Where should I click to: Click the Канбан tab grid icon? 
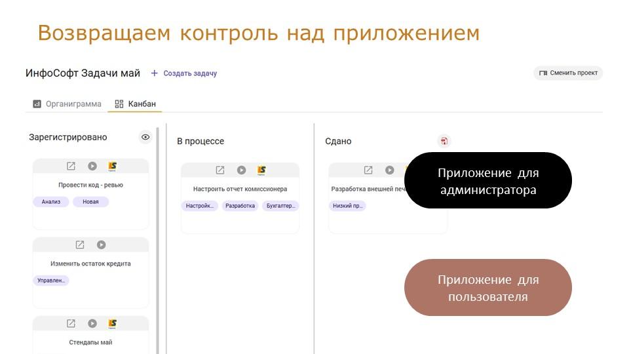click(119, 104)
